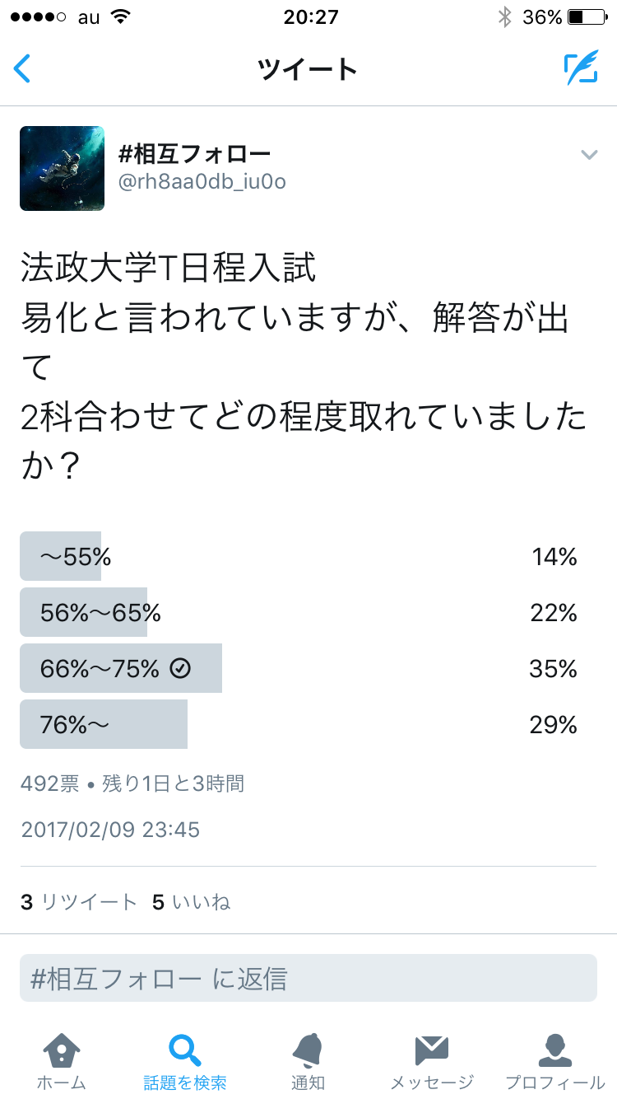
Task: Open the home icon in bottom bar
Action: pyautogui.click(x=61, y=1051)
